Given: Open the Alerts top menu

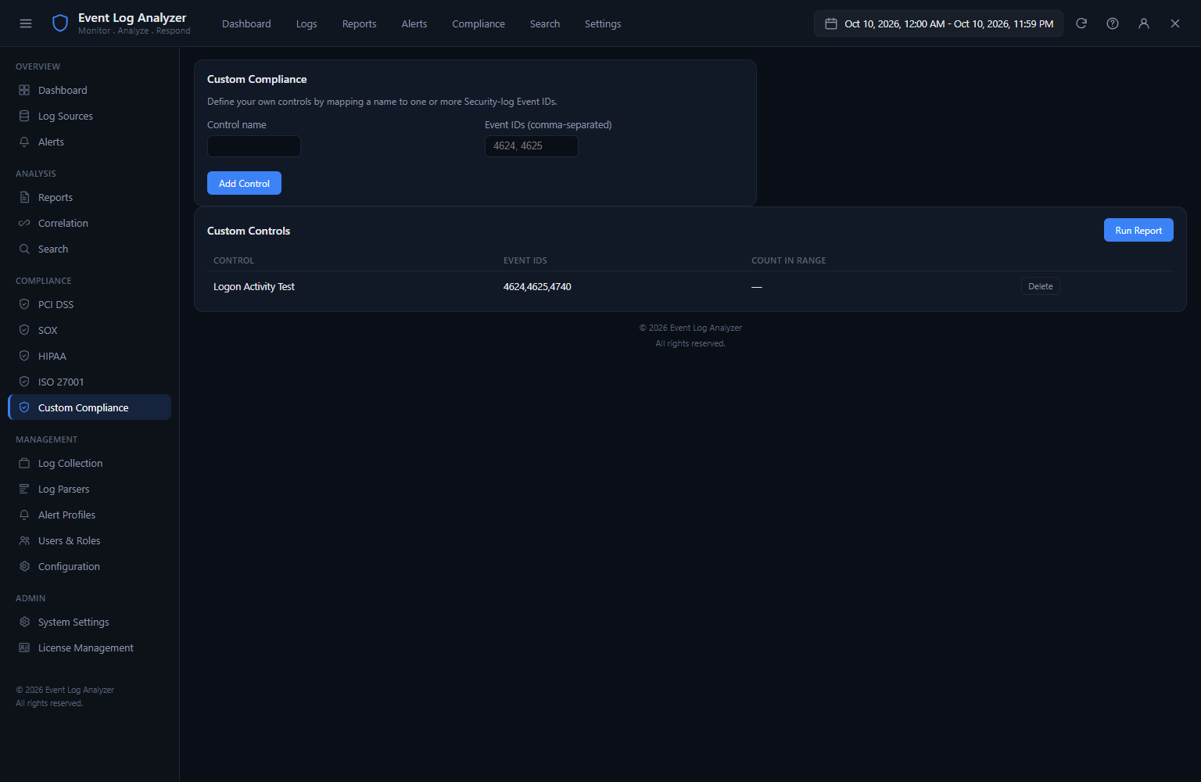Looking at the screenshot, I should click(x=414, y=23).
